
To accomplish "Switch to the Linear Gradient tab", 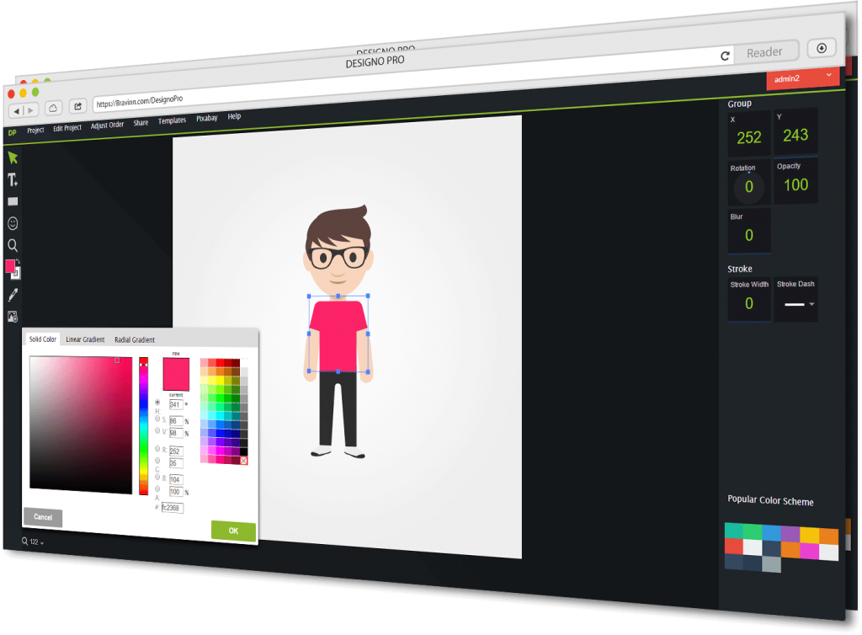I will (85, 339).
